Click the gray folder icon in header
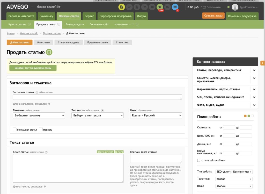This screenshot has width=265, height=194. tap(152, 7)
